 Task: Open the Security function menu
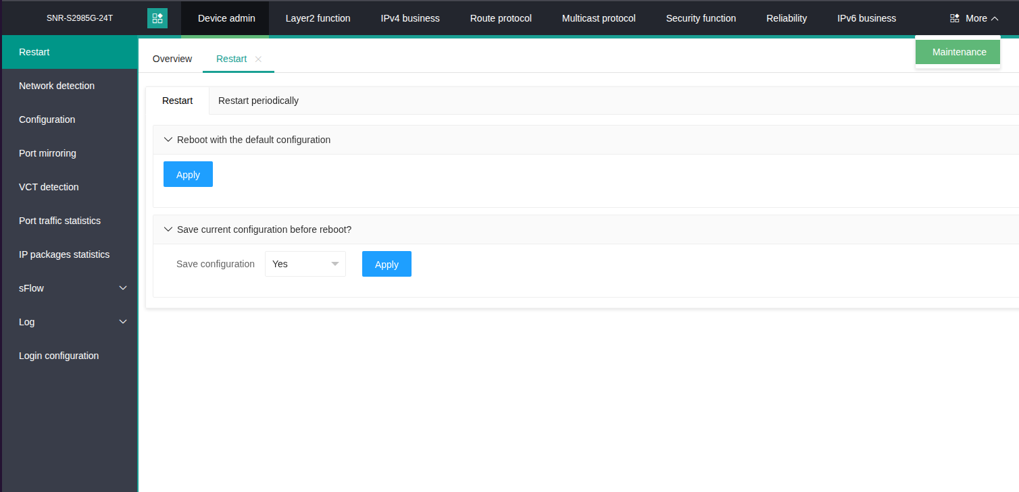(x=701, y=18)
